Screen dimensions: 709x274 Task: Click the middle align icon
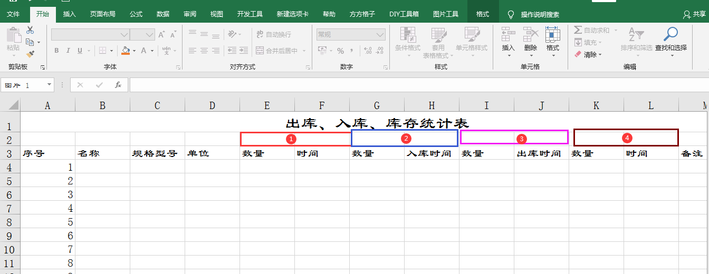click(x=204, y=35)
